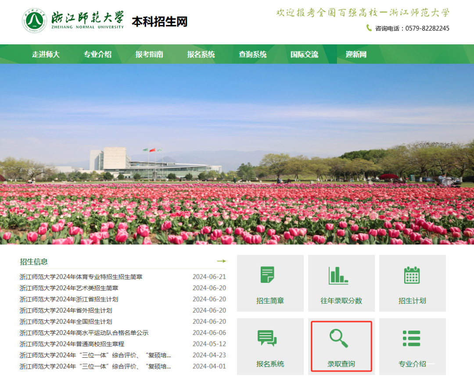
Task: Click the 专业介绍 tile label text
Action: coord(412,364)
